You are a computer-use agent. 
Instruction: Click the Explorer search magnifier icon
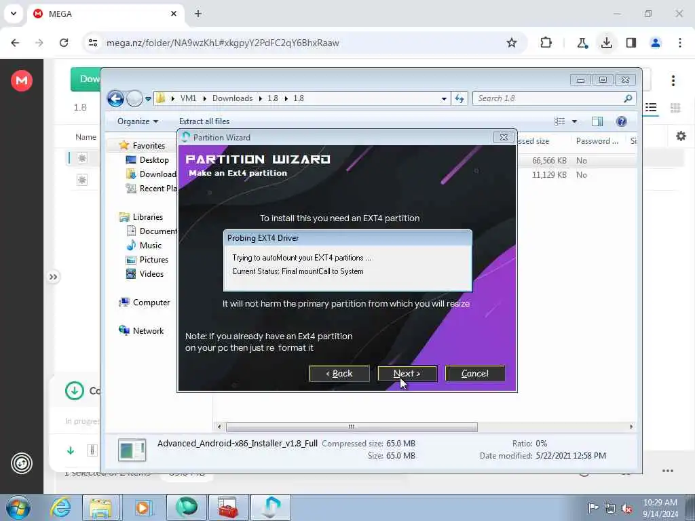tap(628, 98)
